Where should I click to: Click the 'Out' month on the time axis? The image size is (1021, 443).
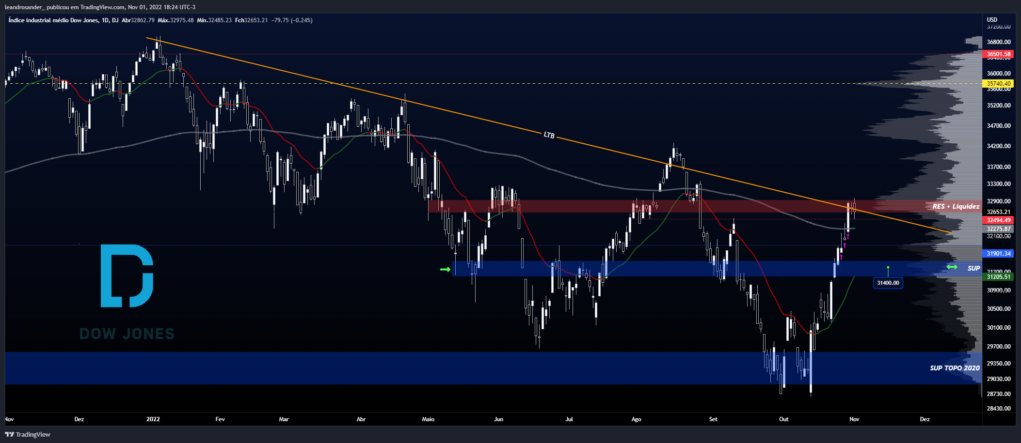click(x=784, y=419)
